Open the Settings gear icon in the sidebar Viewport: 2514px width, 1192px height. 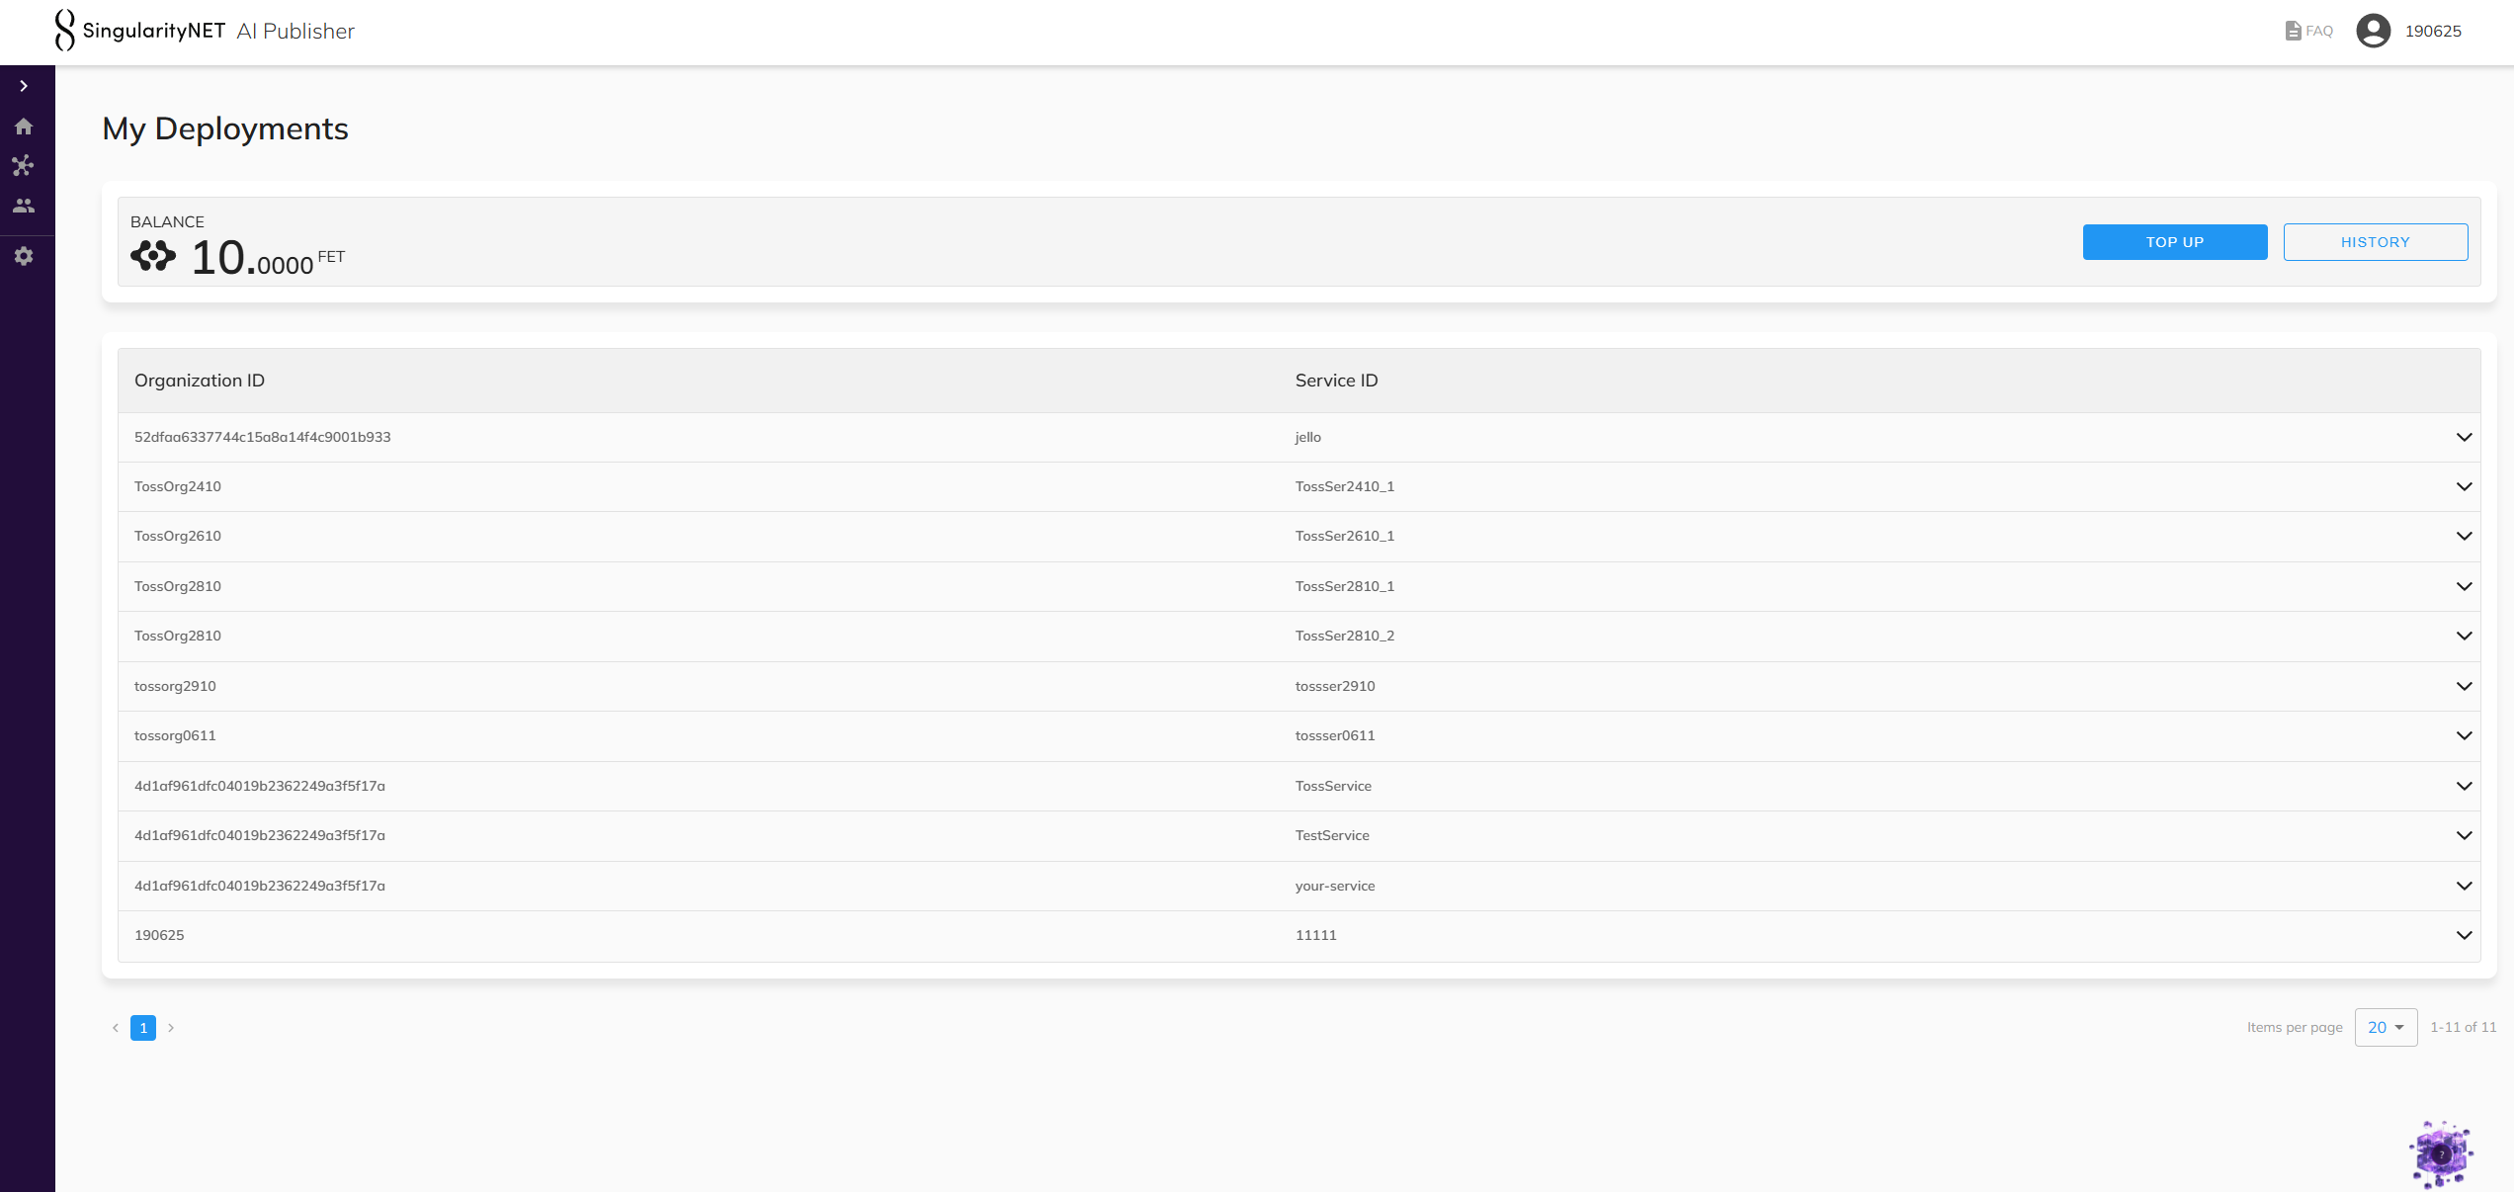click(x=25, y=256)
